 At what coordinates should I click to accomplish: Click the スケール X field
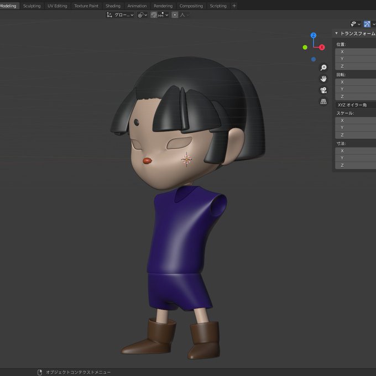(x=356, y=121)
